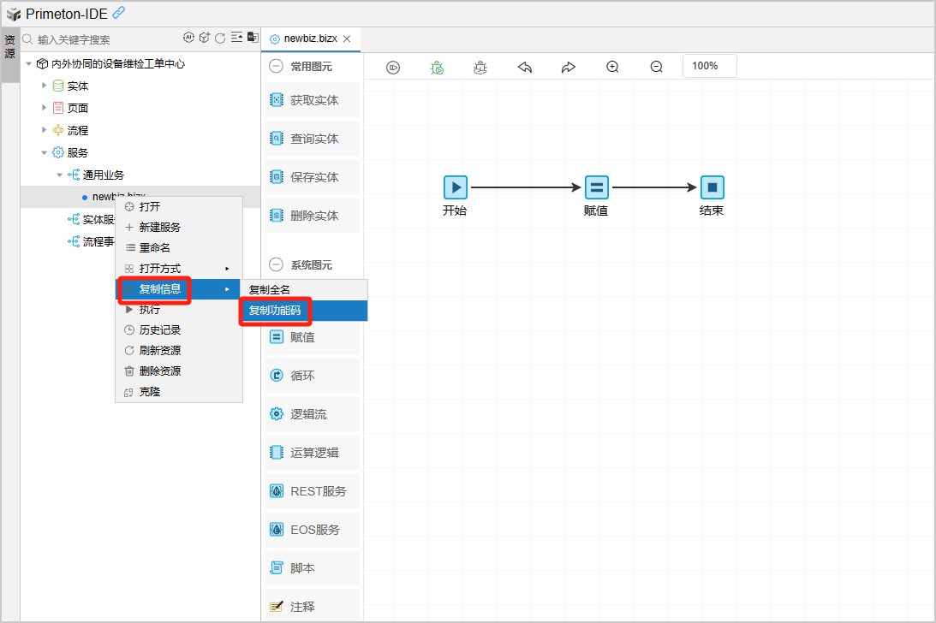Close the newbiz.bizx tab
This screenshot has height=623, width=936.
(x=347, y=39)
